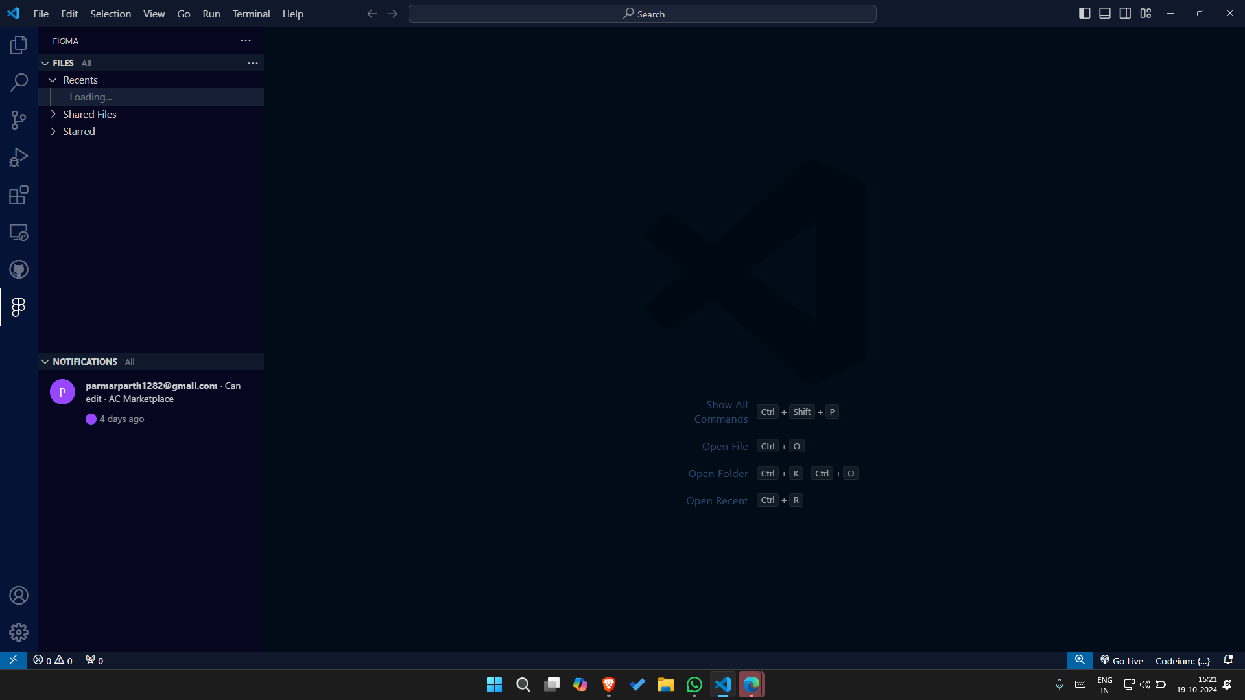
Task: Open the Remote Explorer view
Action: (x=19, y=232)
